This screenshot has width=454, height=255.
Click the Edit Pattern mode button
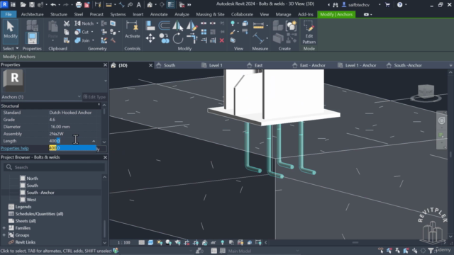click(x=309, y=33)
